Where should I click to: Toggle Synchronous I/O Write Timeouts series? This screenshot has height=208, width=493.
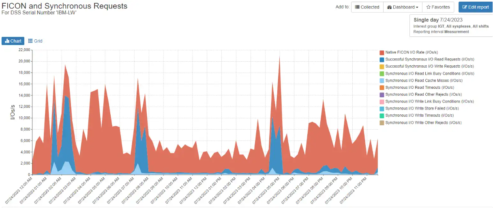(x=417, y=116)
